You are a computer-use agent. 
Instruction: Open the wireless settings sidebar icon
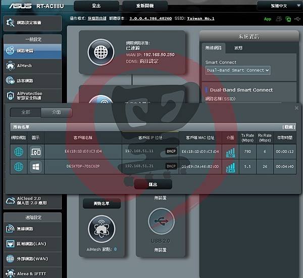point(10,228)
